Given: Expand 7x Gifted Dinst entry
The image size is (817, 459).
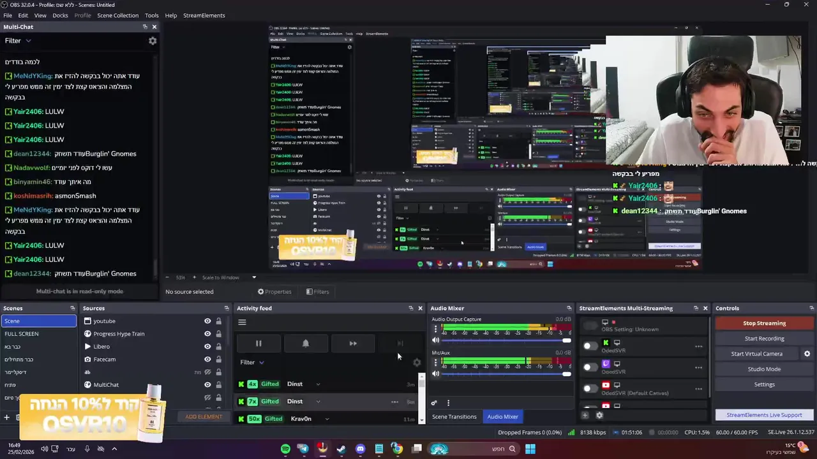Looking at the screenshot, I should click(x=318, y=402).
